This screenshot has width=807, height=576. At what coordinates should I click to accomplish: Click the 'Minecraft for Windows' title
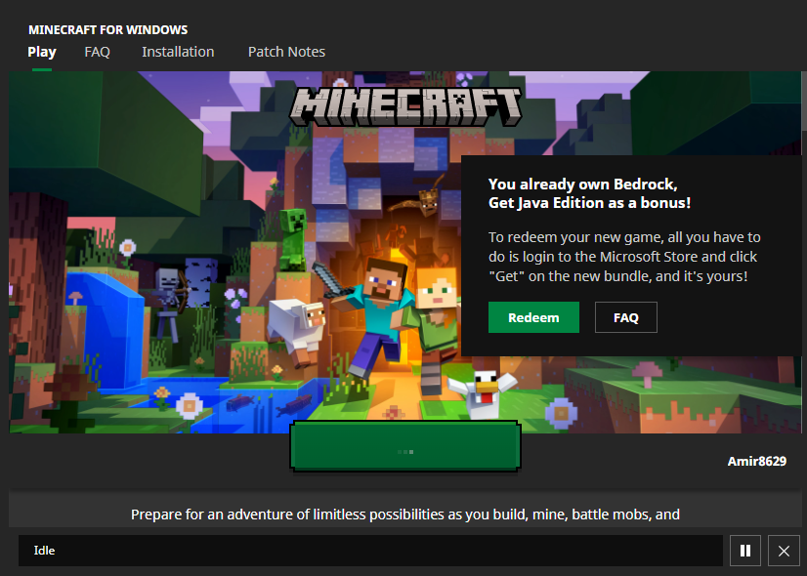[x=108, y=30]
